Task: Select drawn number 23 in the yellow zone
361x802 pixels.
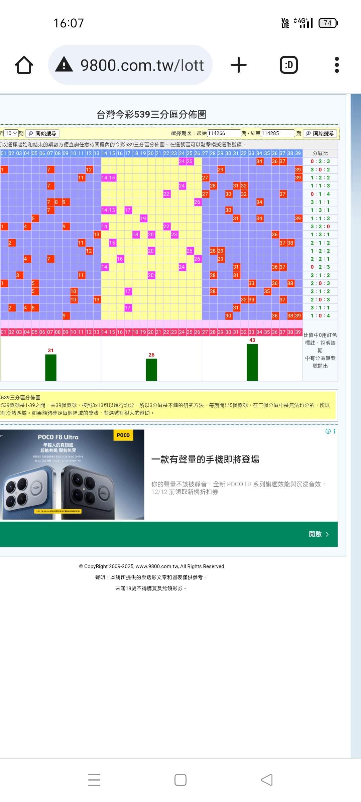Action: pyautogui.click(x=174, y=235)
